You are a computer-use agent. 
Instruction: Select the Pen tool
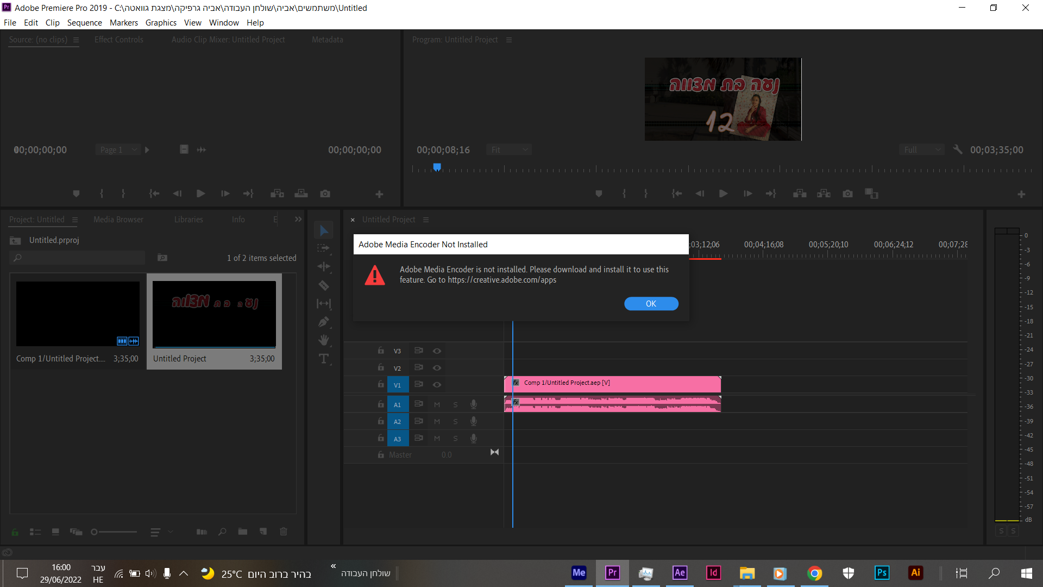pos(324,322)
